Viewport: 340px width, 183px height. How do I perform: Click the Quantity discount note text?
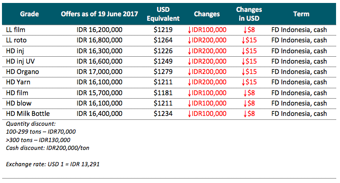pyautogui.click(x=31, y=124)
